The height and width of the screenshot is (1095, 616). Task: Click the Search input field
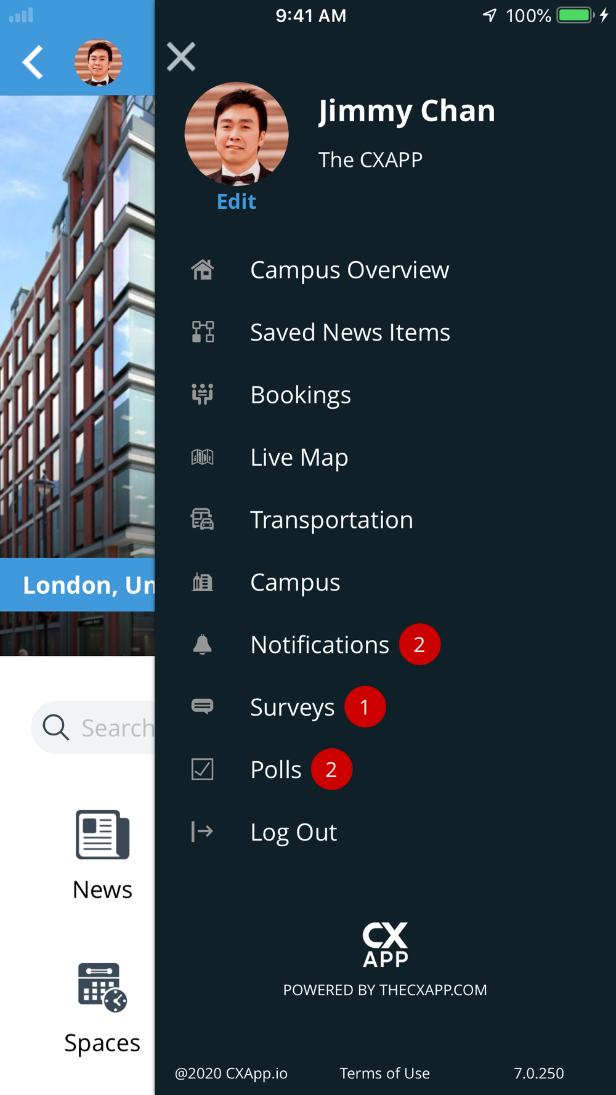coord(99,727)
